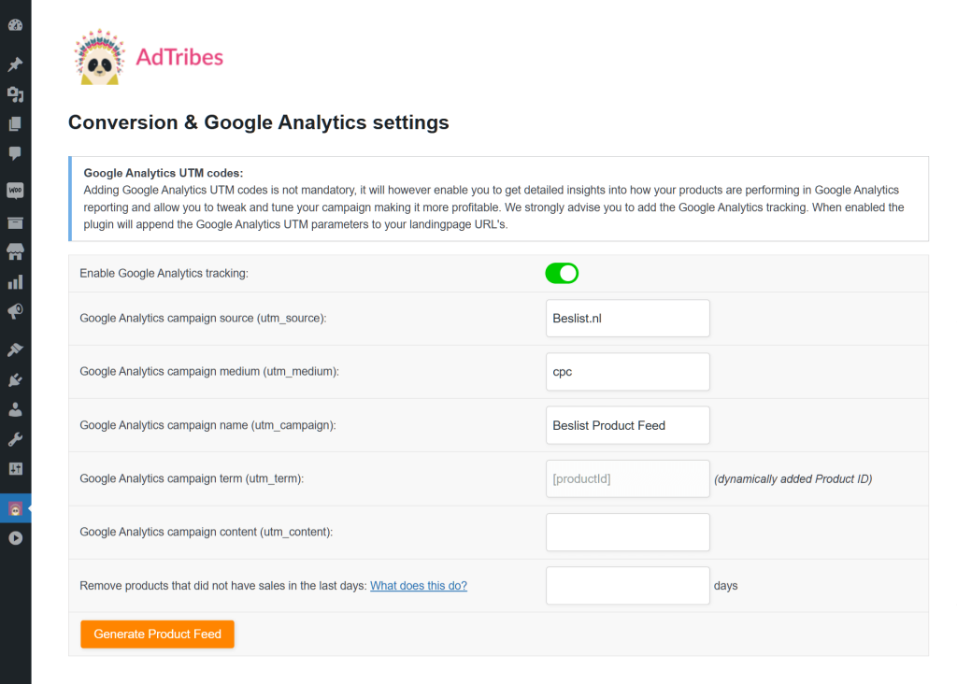Open the 'What does this do?' link
This screenshot has width=957, height=684.
418,585
